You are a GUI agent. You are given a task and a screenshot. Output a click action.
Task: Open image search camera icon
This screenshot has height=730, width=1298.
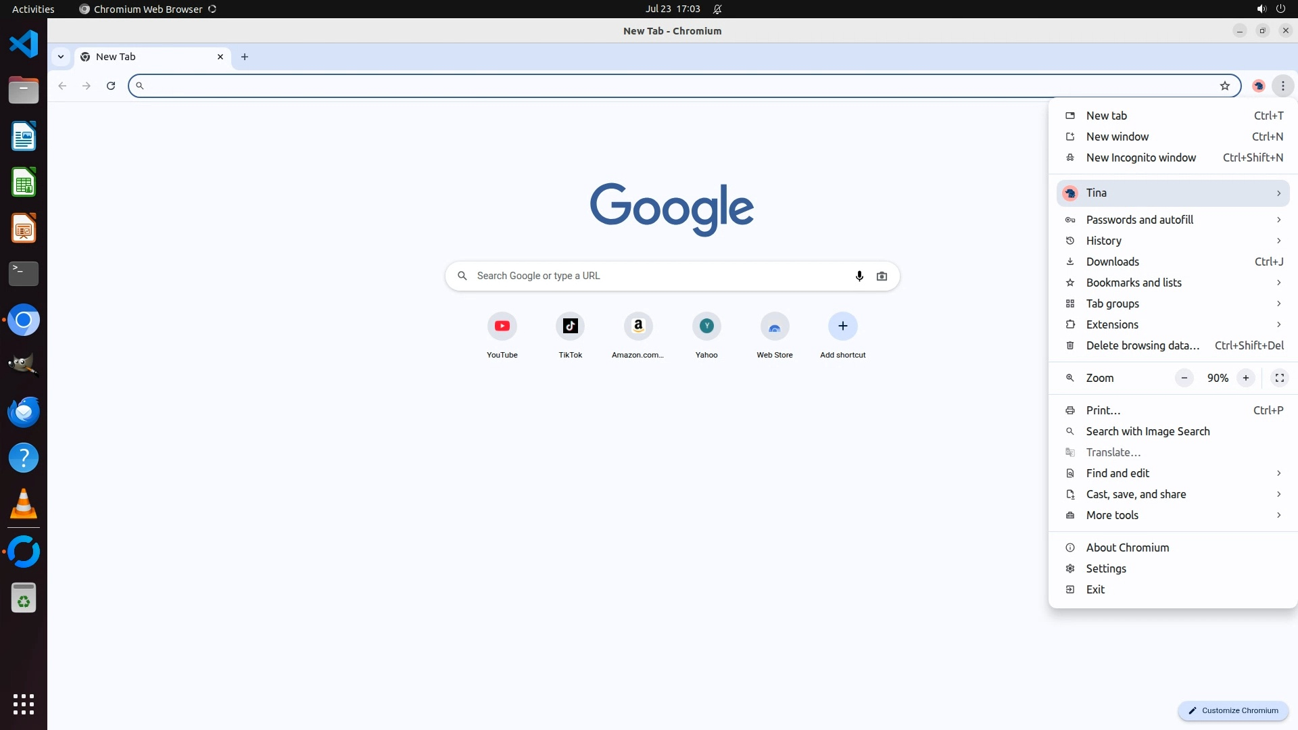tap(882, 276)
